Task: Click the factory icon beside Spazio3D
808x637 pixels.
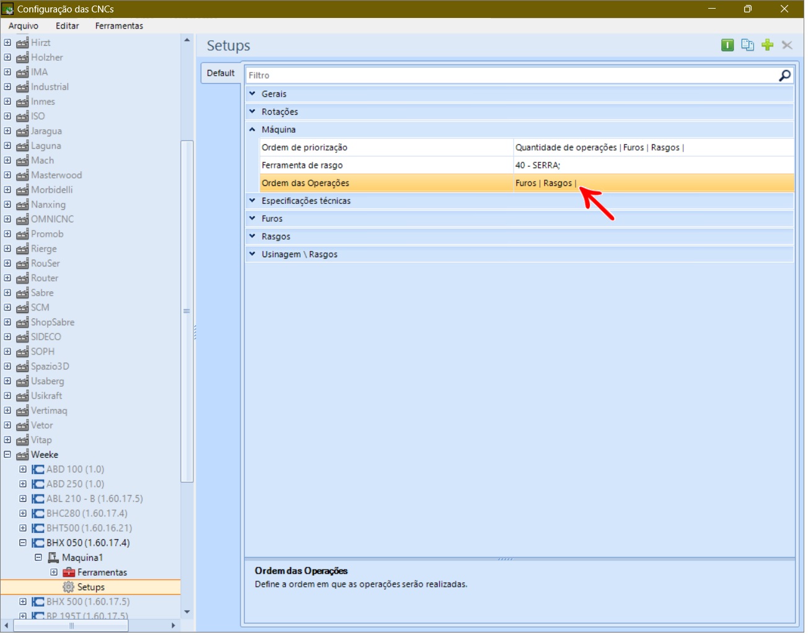Action: coord(22,367)
